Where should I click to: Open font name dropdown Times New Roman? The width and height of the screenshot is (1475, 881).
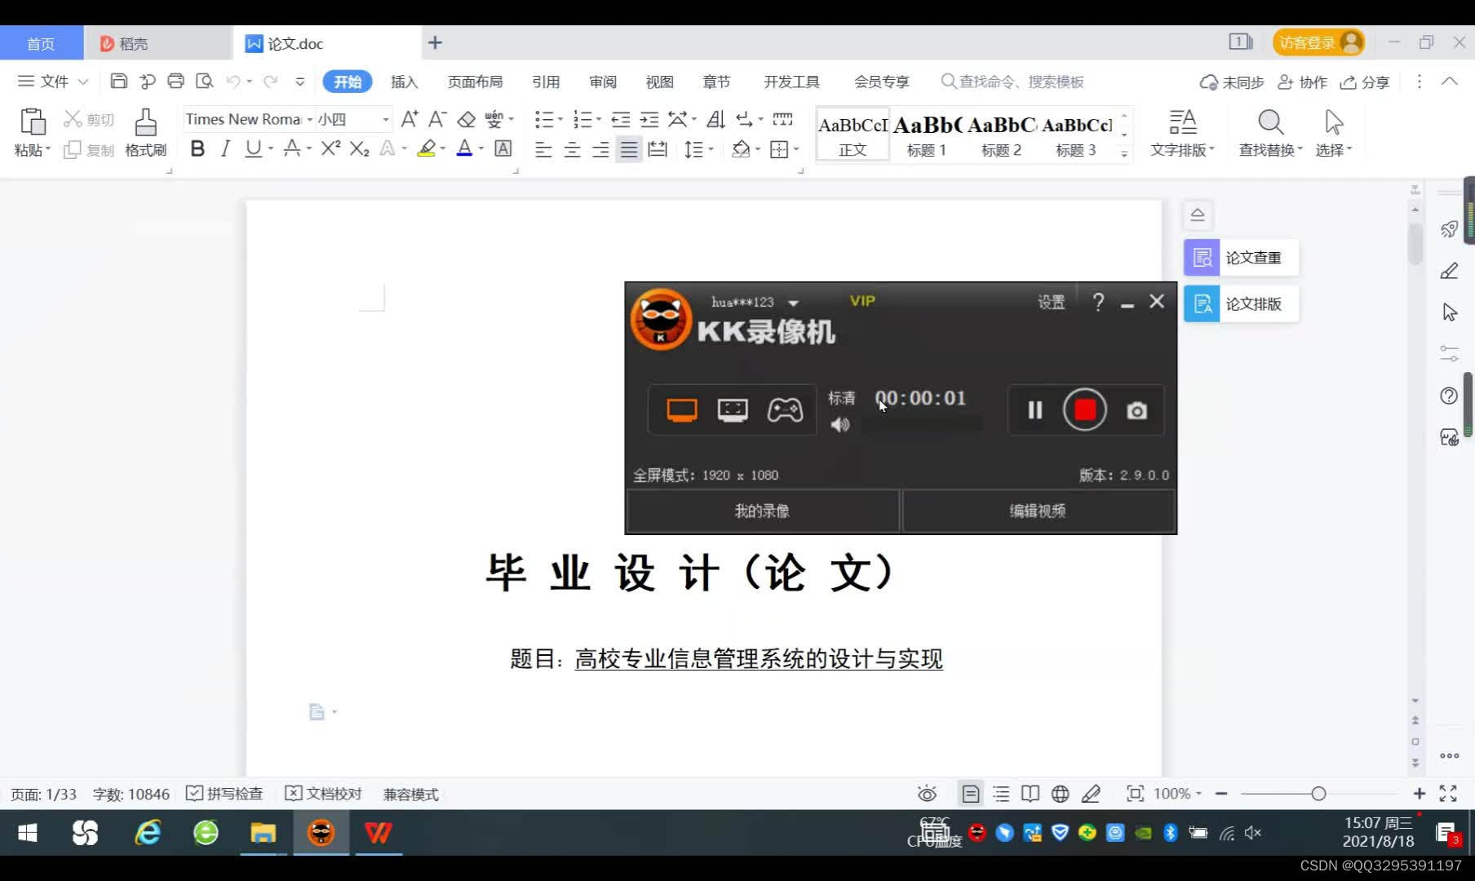[x=310, y=119]
